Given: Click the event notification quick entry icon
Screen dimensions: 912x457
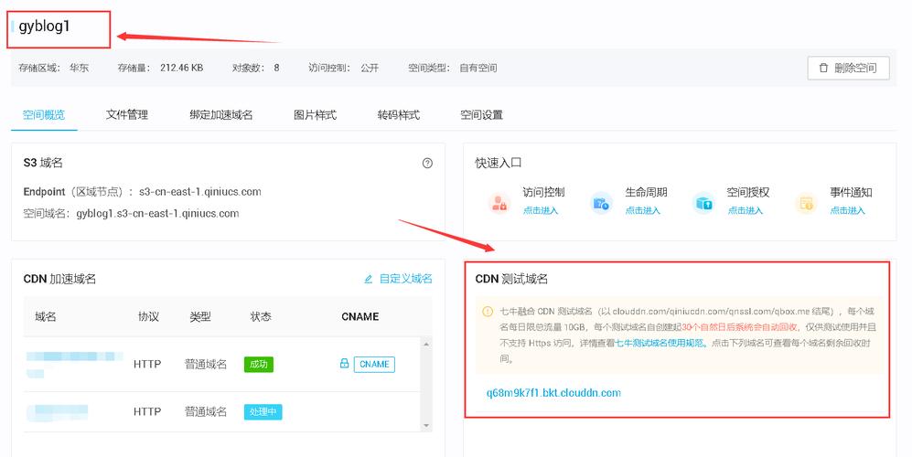Looking at the screenshot, I should point(806,204).
